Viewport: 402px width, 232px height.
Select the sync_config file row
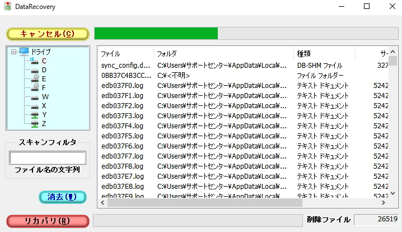tap(125, 66)
